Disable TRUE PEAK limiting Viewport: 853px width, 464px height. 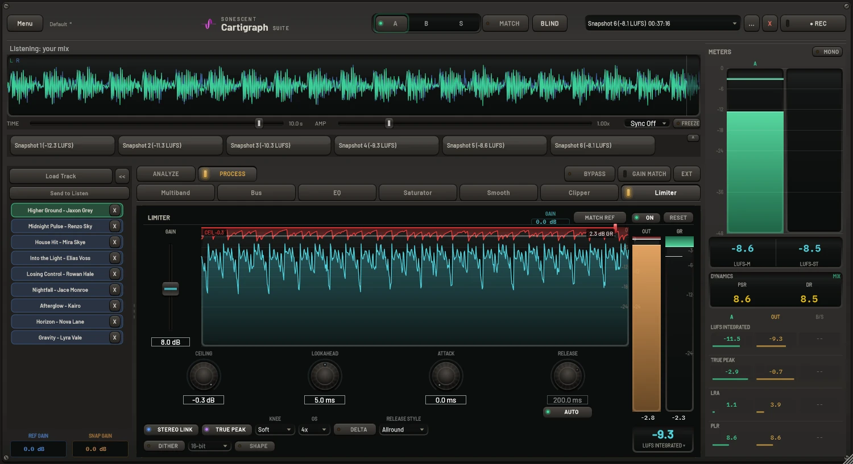[226, 429]
